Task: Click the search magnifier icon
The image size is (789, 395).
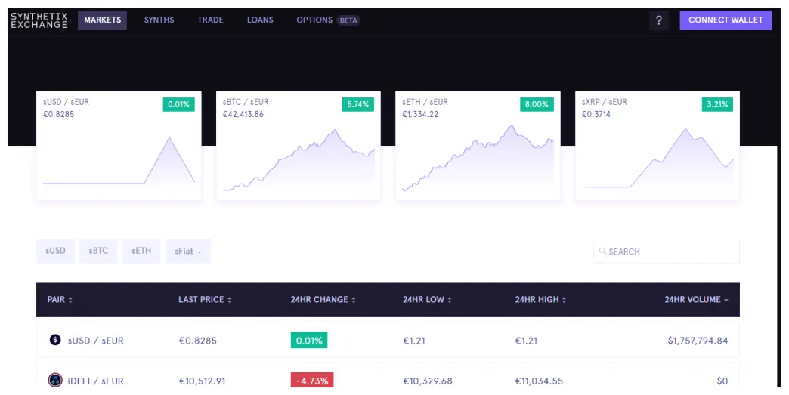Action: [x=602, y=251]
